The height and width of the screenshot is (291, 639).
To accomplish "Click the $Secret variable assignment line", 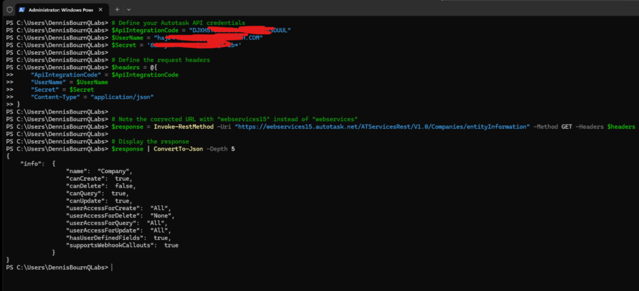I will pos(177,45).
